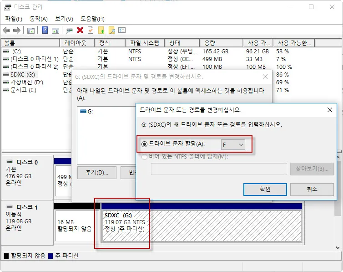Click the drive icon beside SDXC (G:) row
This screenshot has height=272, width=343.
[6, 75]
